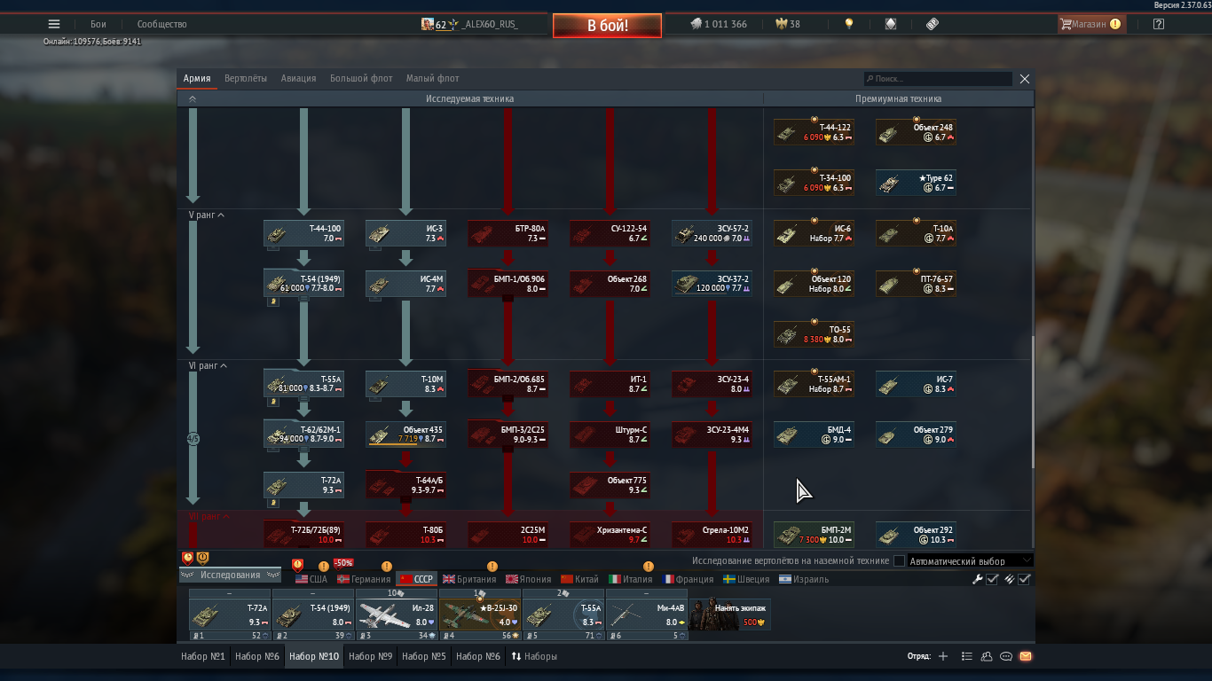Select the Набор №9 preset
Screen dimensions: 1212x681
(x=370, y=656)
